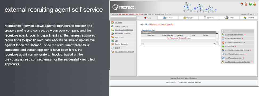
Task: Open No. of Applicants Awaiting Review link
Action: pos(237,50)
